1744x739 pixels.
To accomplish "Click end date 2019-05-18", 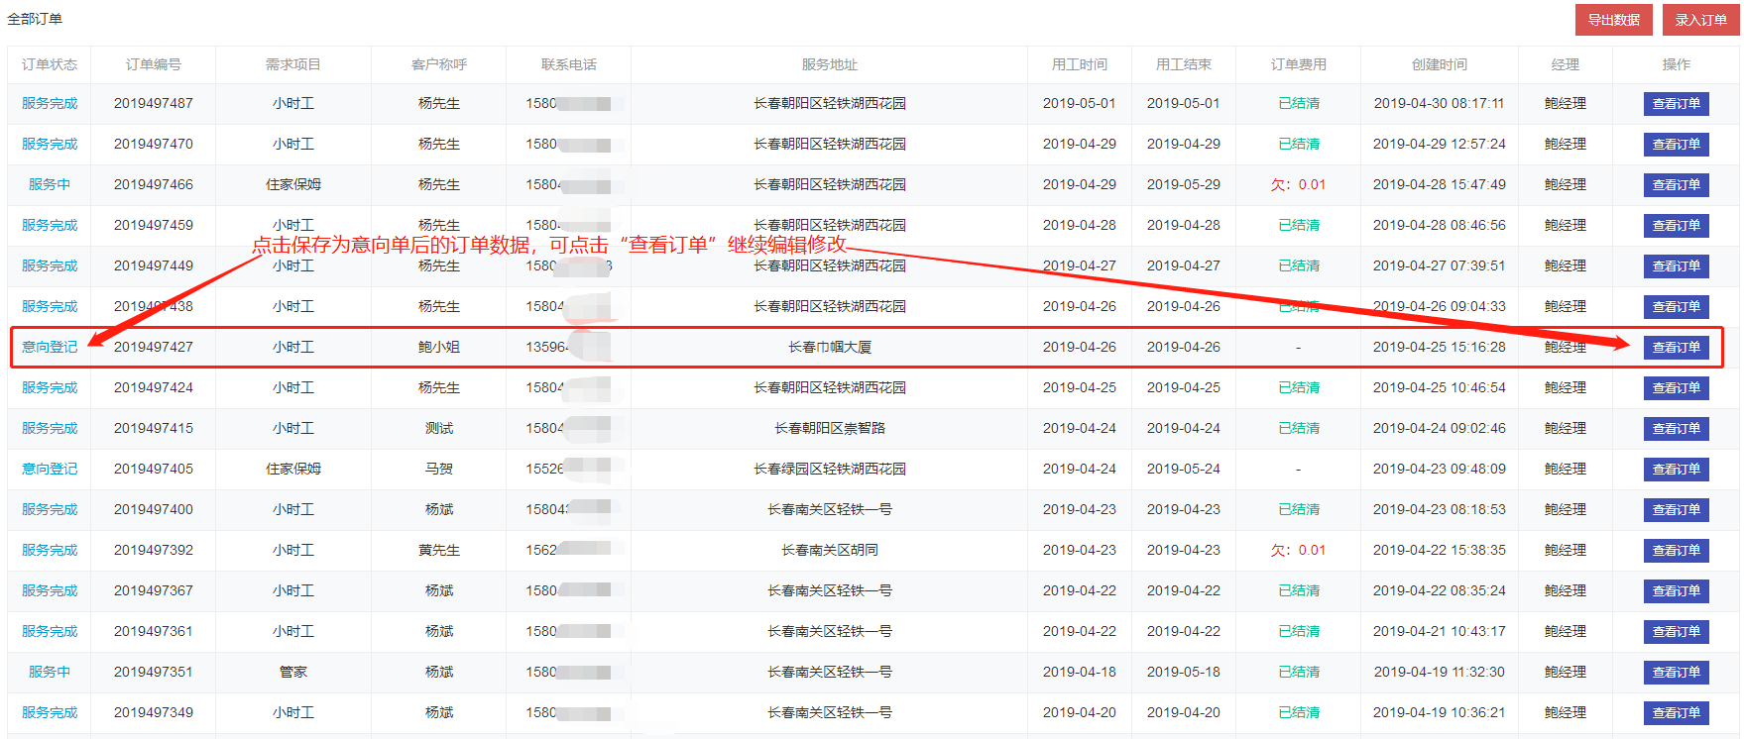I will [x=1184, y=672].
